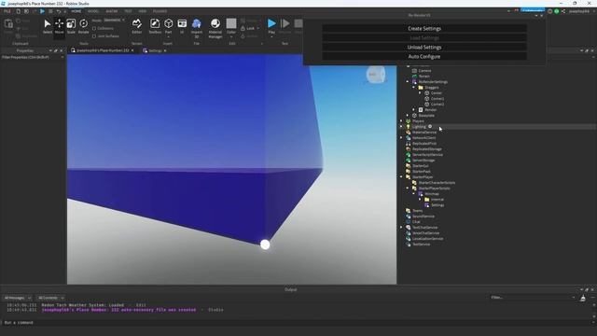Viewport: 597px width, 336px height.
Task: Open the Mode dropdown in Tools group
Action: [114, 21]
